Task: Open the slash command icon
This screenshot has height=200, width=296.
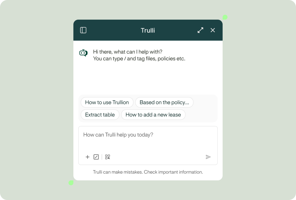Action: [x=96, y=157]
